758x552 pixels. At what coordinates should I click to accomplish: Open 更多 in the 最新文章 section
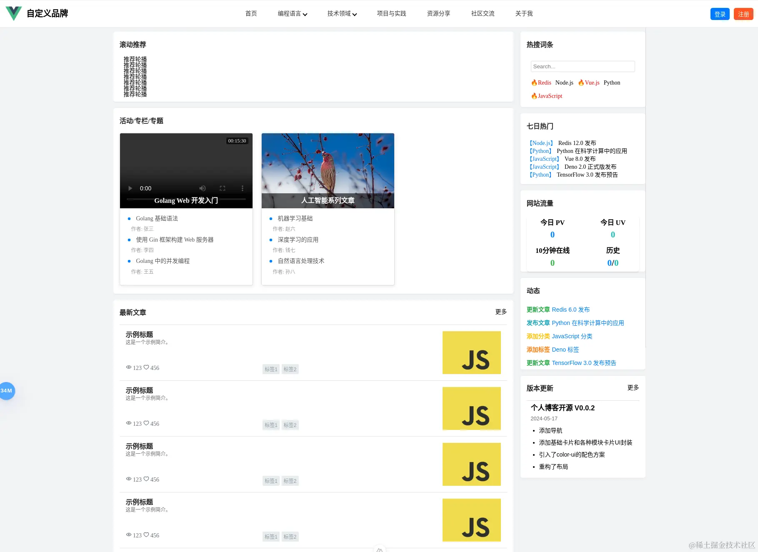pyautogui.click(x=501, y=312)
